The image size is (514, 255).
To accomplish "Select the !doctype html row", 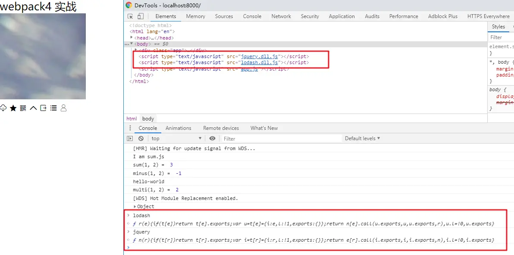I will pos(150,25).
